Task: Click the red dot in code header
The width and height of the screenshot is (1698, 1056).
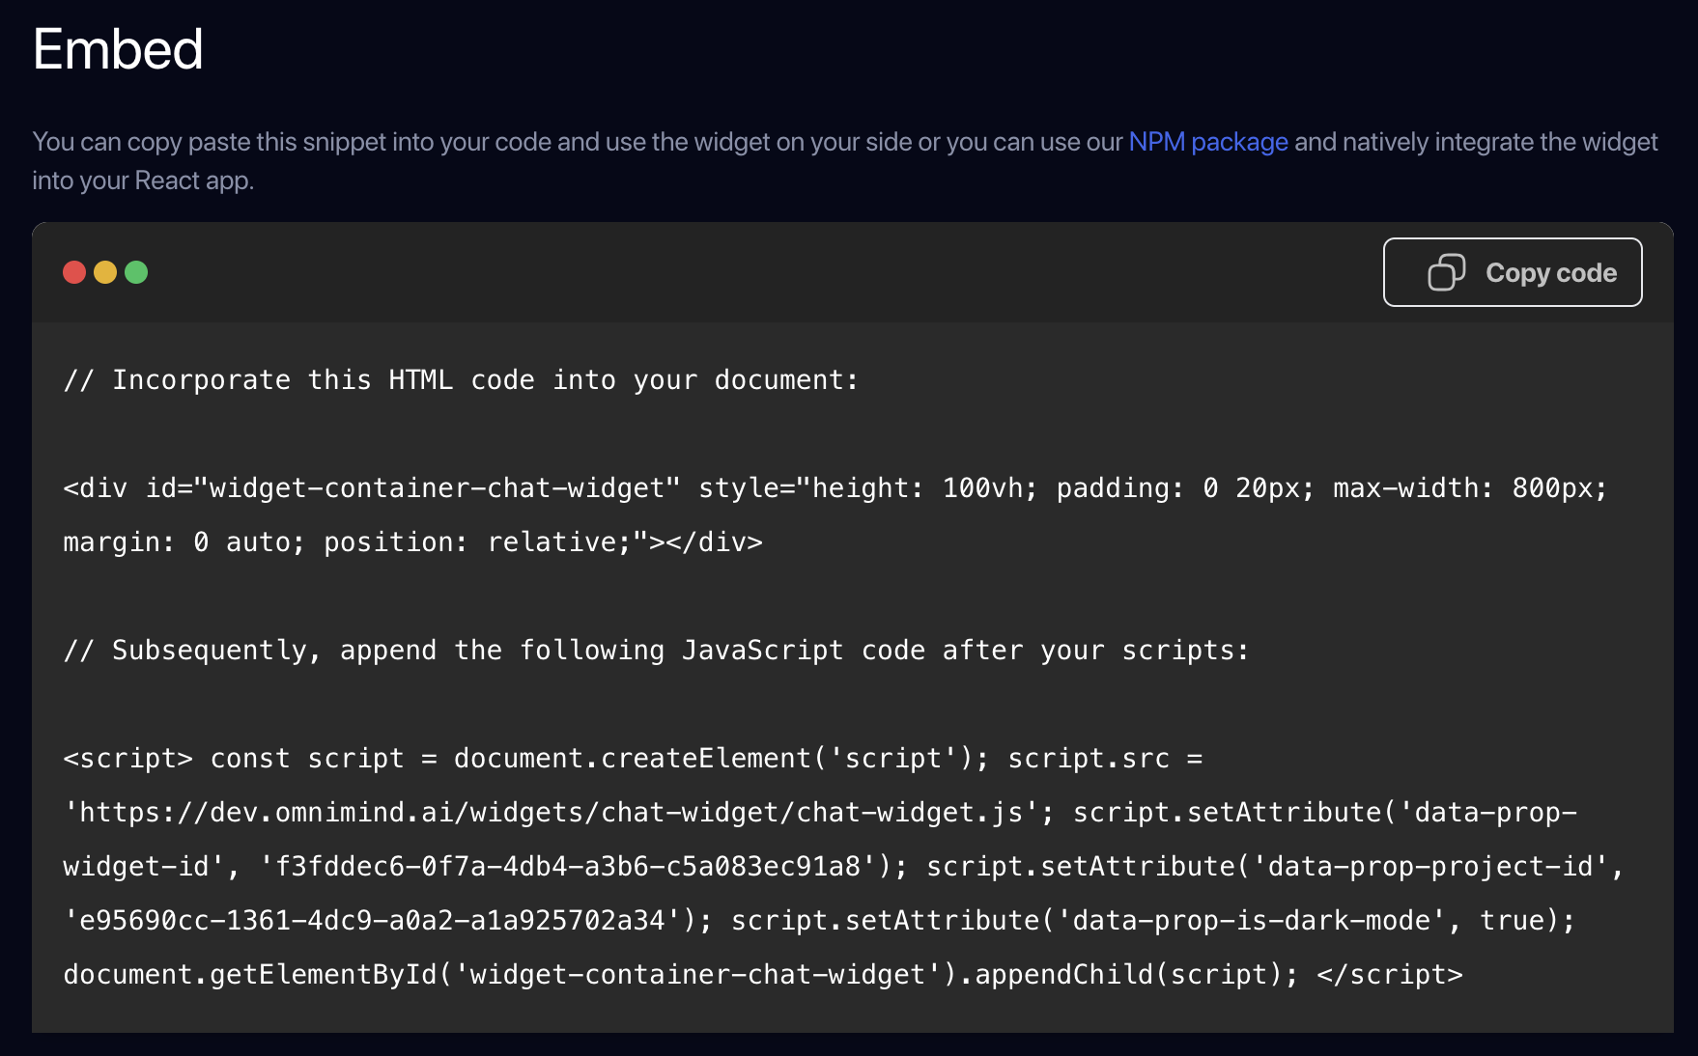Action: 74,272
